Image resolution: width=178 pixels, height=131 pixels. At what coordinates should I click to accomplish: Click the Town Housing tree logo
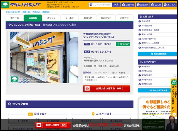(5, 5)
